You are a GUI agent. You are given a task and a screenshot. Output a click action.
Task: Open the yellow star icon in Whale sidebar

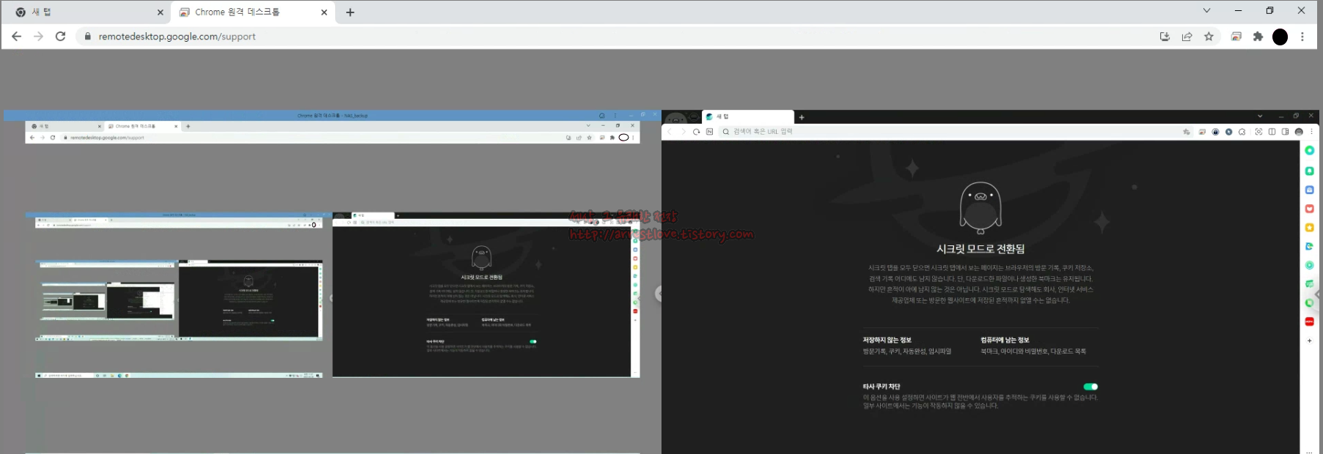coord(1309,228)
